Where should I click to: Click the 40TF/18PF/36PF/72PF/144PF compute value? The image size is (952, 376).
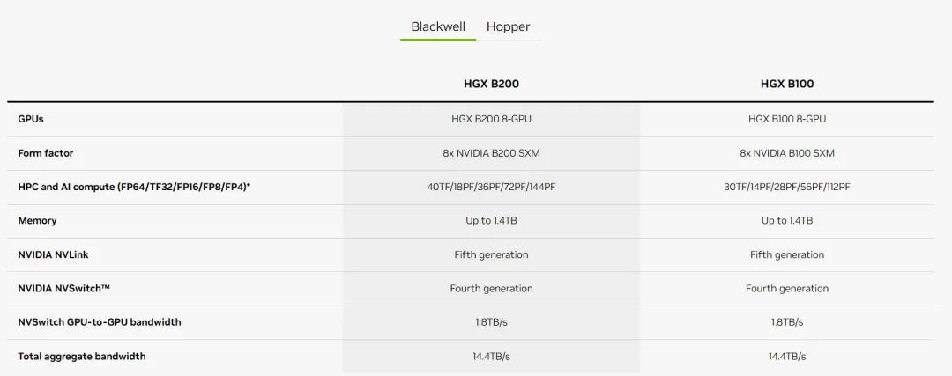coord(491,187)
